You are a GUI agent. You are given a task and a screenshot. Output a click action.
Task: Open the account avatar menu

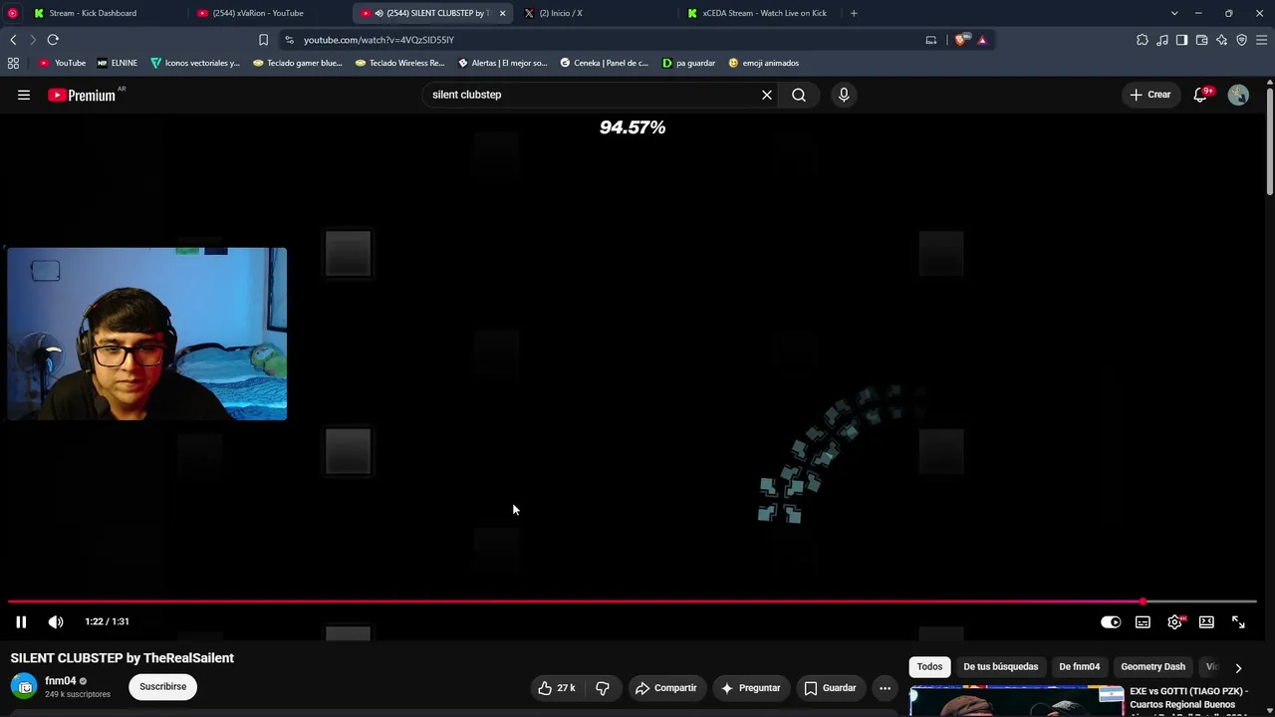point(1238,95)
